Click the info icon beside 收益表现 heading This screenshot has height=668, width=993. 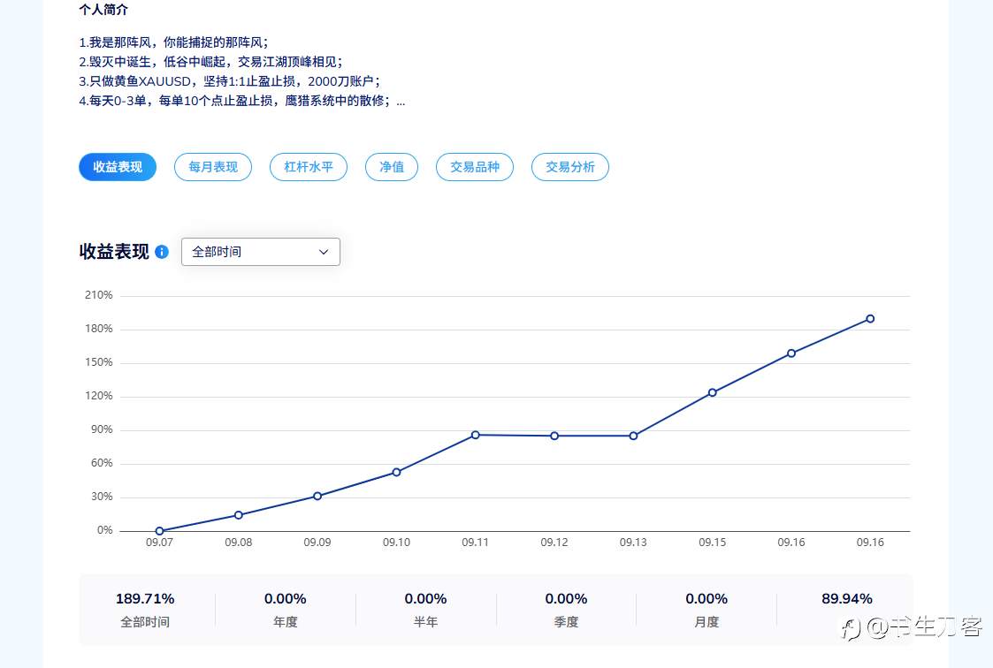tap(162, 252)
